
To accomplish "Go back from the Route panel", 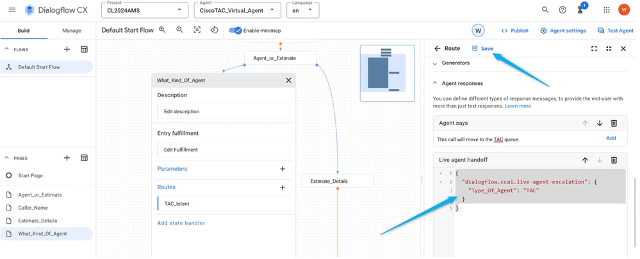I will click(x=438, y=49).
